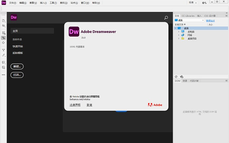Collapse the 桌面 root tree node
229x143 pixels.
[x=175, y=28]
